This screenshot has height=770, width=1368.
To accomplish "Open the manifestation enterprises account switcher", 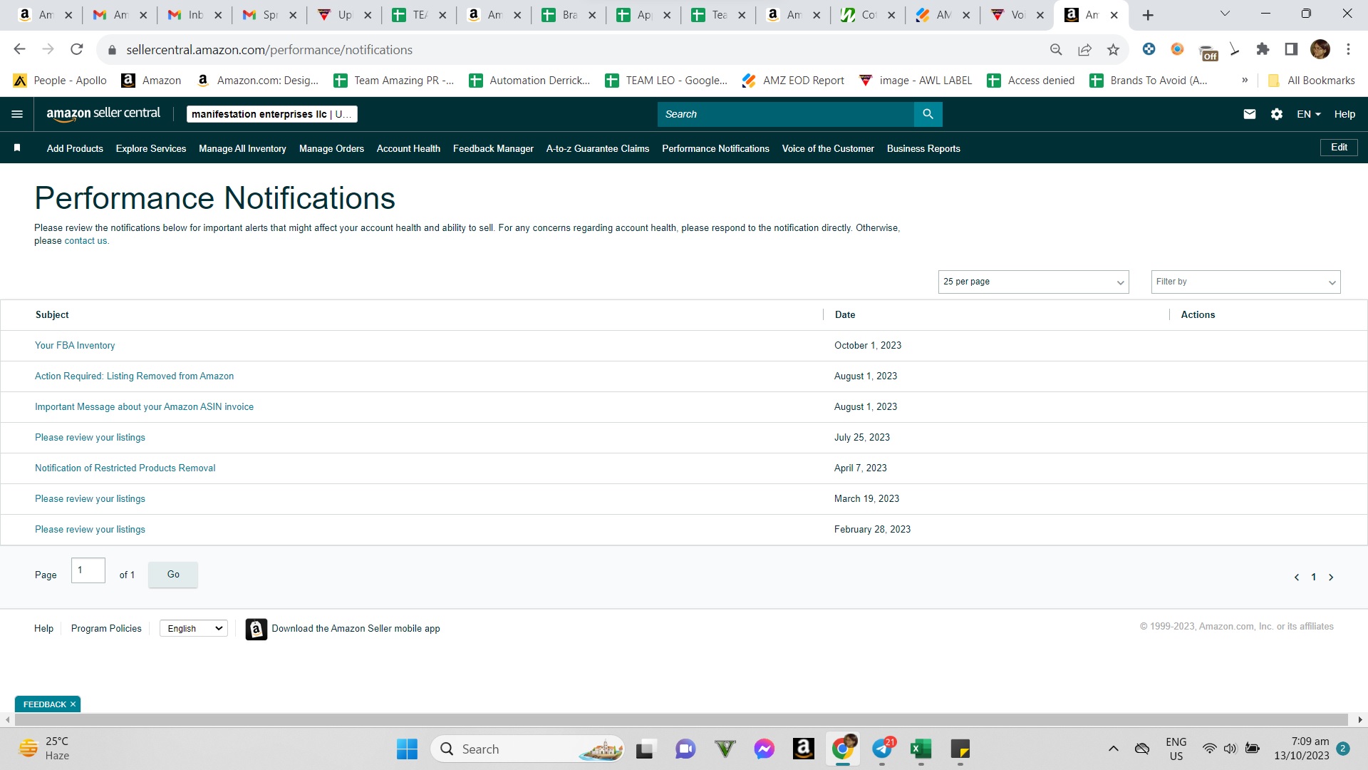I will [x=272, y=114].
